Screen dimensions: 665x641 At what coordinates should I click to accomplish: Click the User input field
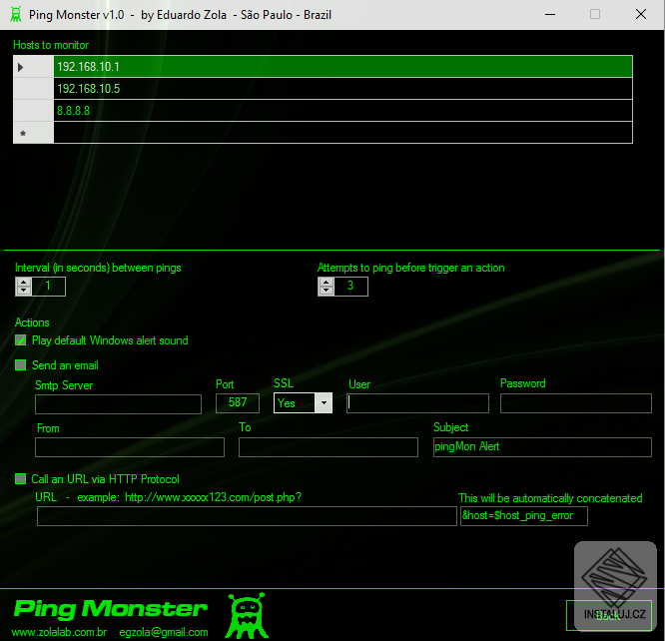(417, 403)
